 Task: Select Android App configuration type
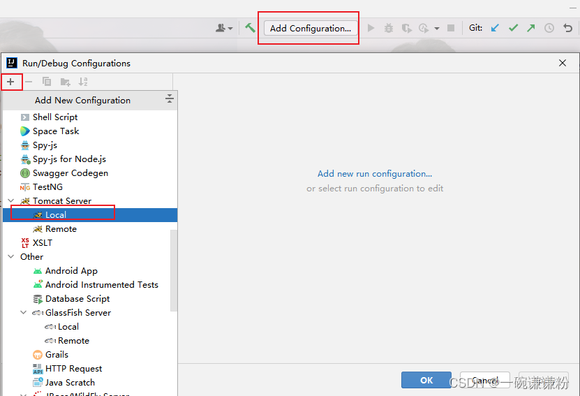point(90,271)
